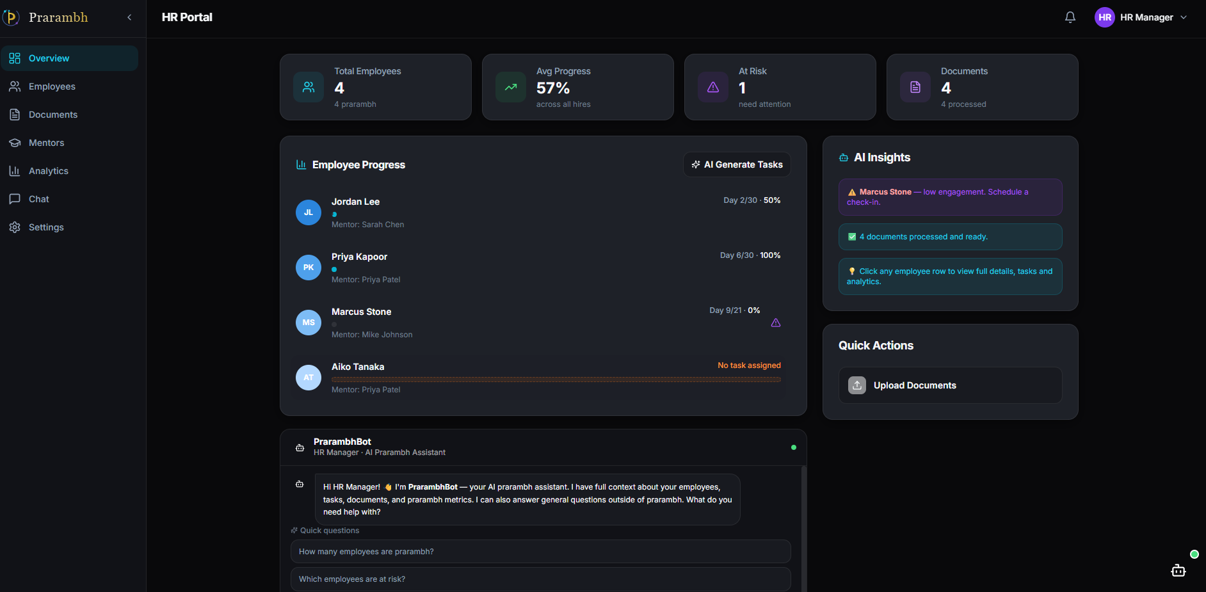Open Marcus Stone's employee name

[x=361, y=312]
